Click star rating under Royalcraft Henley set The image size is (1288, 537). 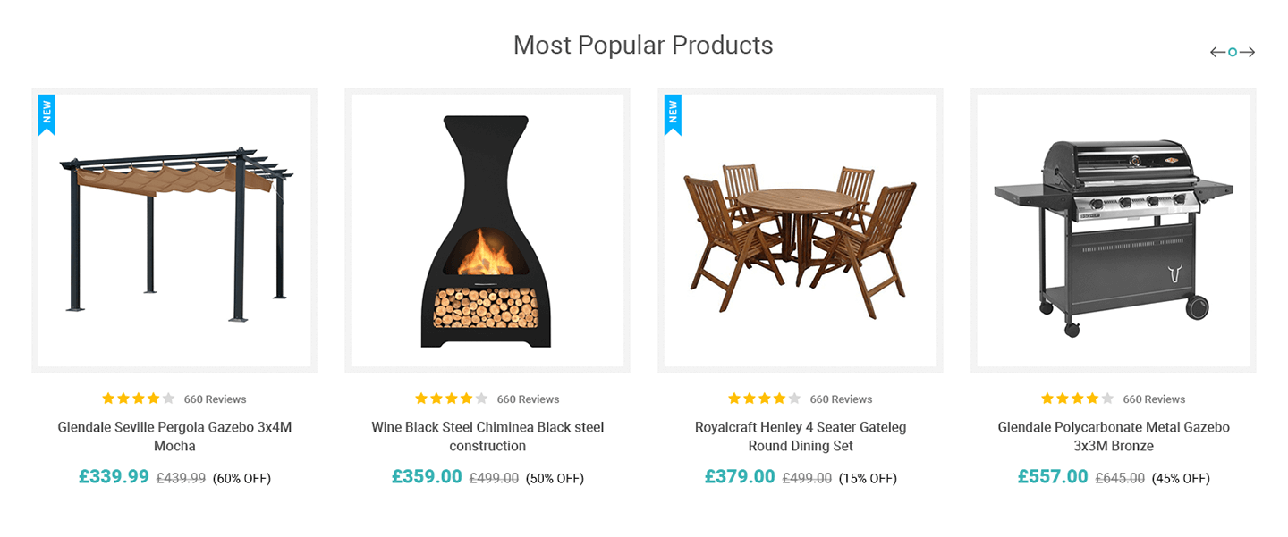pyautogui.click(x=765, y=399)
